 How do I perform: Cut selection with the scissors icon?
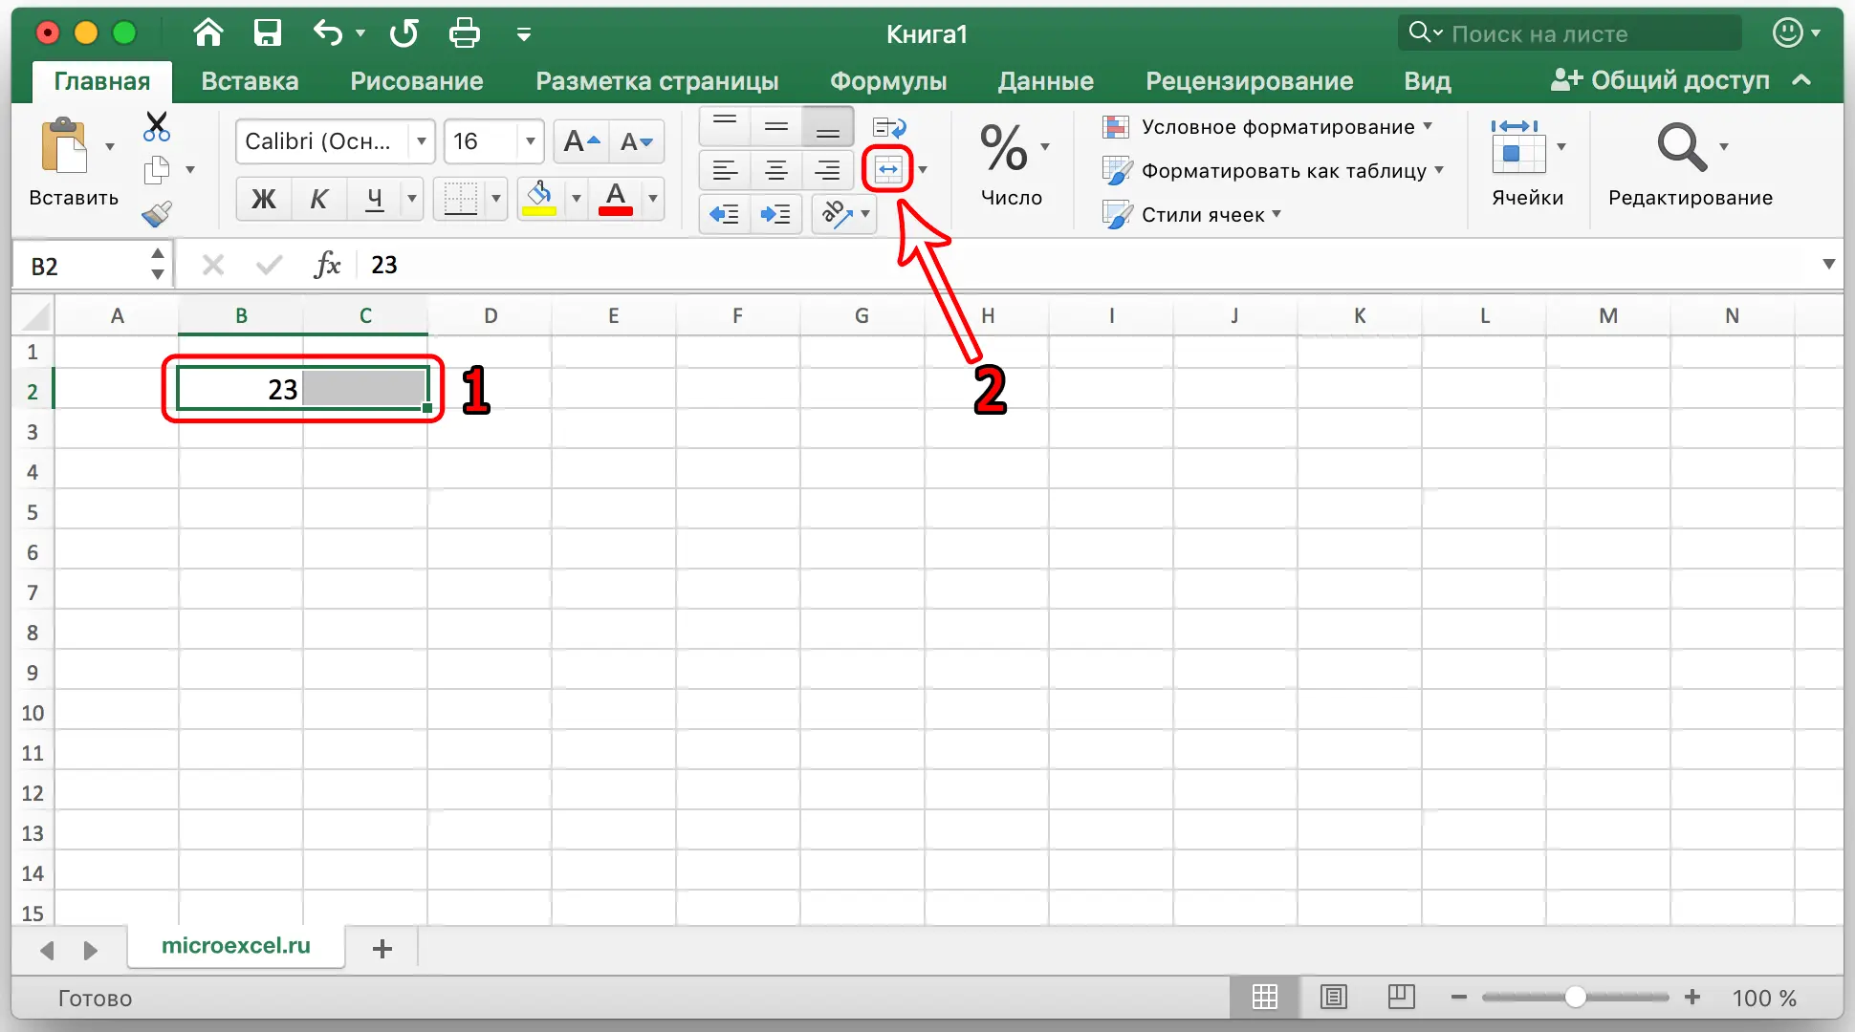[x=156, y=127]
